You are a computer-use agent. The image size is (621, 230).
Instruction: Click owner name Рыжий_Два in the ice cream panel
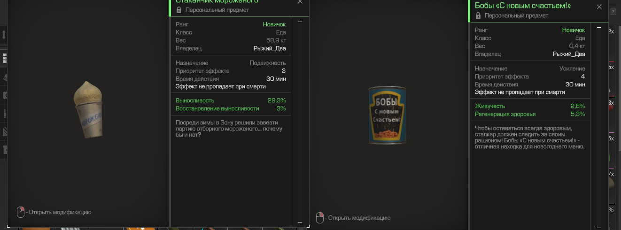[269, 48]
